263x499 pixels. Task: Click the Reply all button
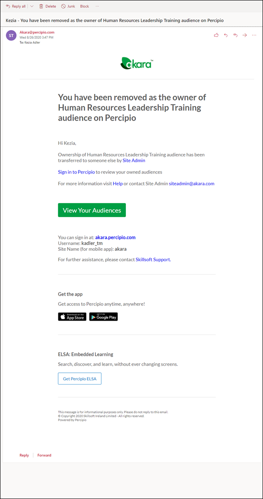coord(16,7)
